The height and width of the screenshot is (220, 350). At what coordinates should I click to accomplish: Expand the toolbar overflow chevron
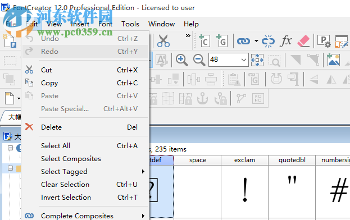click(x=188, y=36)
